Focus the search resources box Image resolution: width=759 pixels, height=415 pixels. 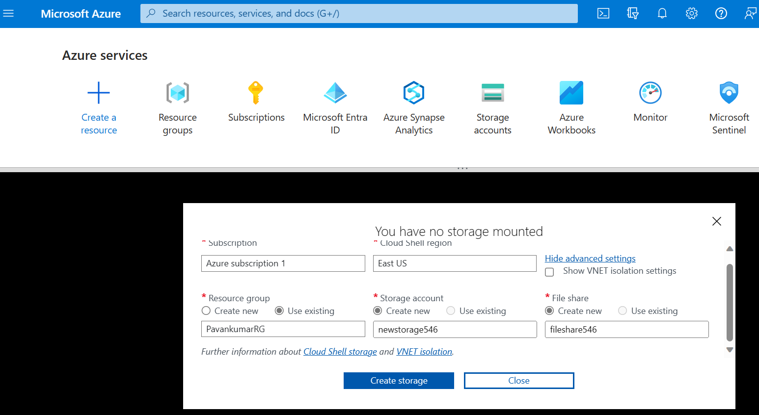coord(359,13)
